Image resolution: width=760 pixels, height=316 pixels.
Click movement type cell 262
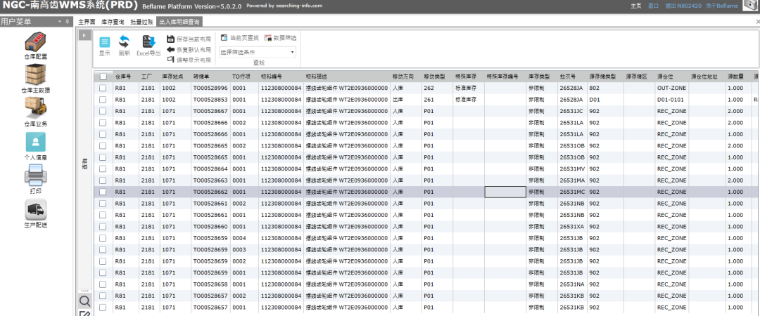pos(437,88)
